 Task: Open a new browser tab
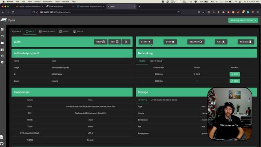point(139,7)
